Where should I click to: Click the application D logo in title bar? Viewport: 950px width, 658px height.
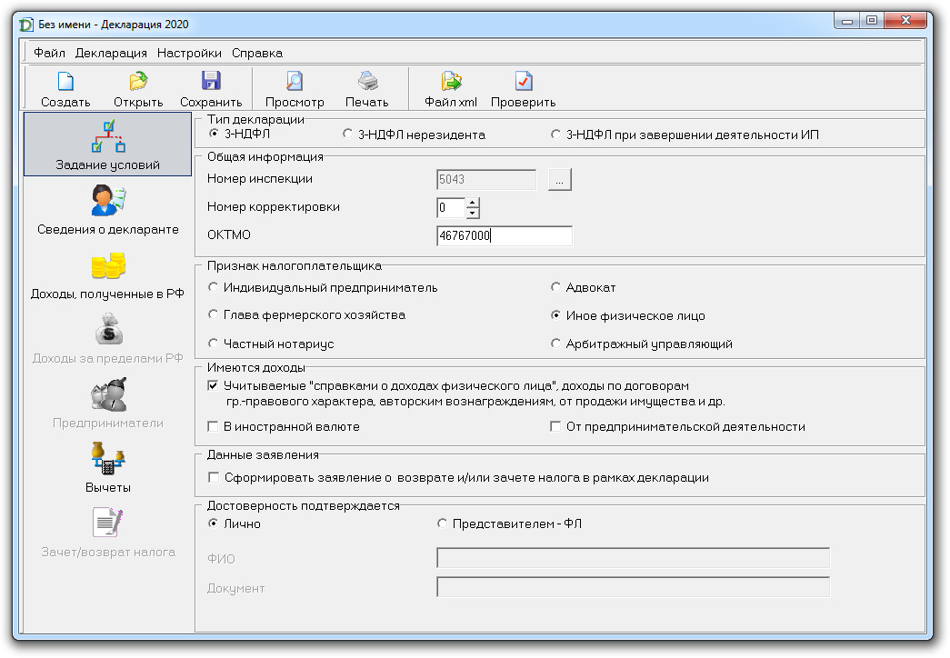click(26, 25)
